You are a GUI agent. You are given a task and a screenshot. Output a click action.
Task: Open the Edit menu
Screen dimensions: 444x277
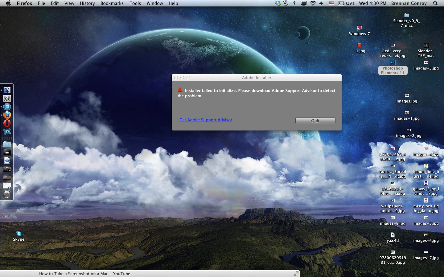tap(55, 3)
